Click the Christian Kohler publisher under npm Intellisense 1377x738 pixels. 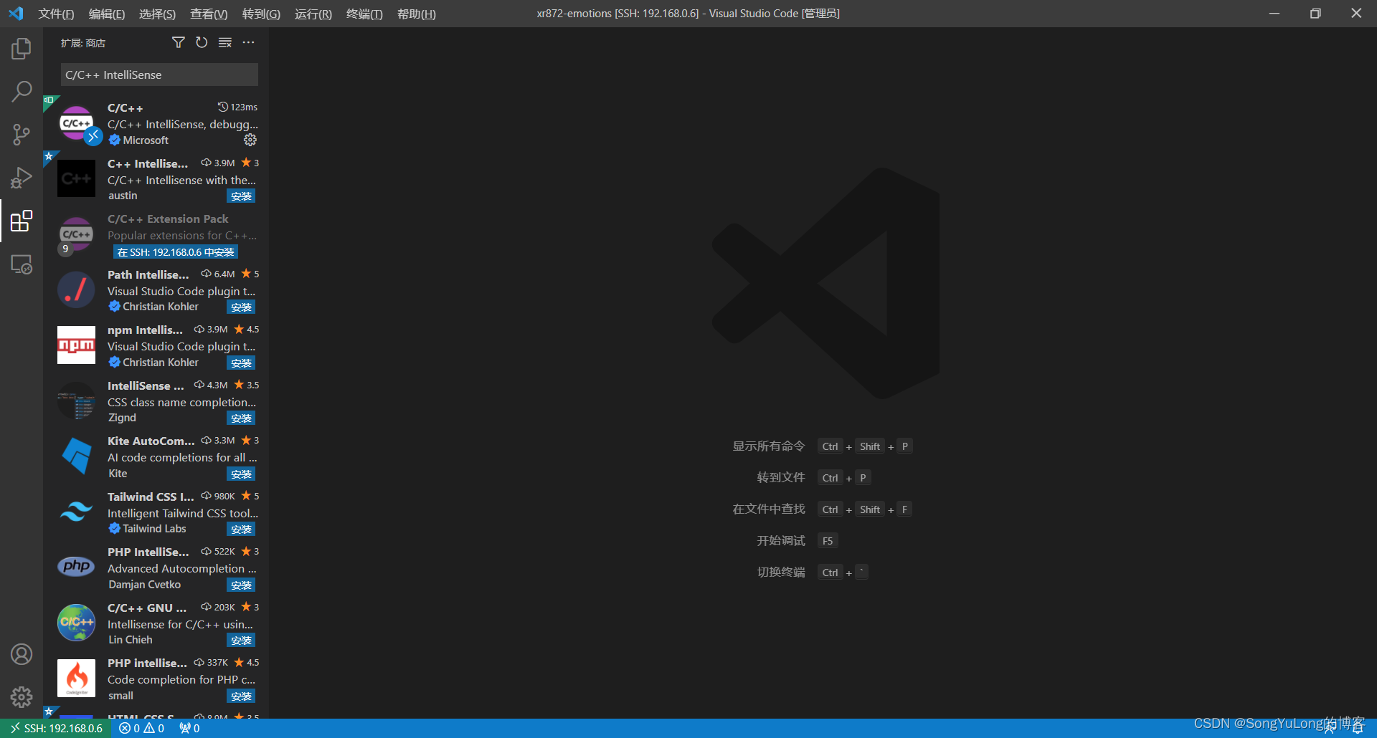click(161, 363)
